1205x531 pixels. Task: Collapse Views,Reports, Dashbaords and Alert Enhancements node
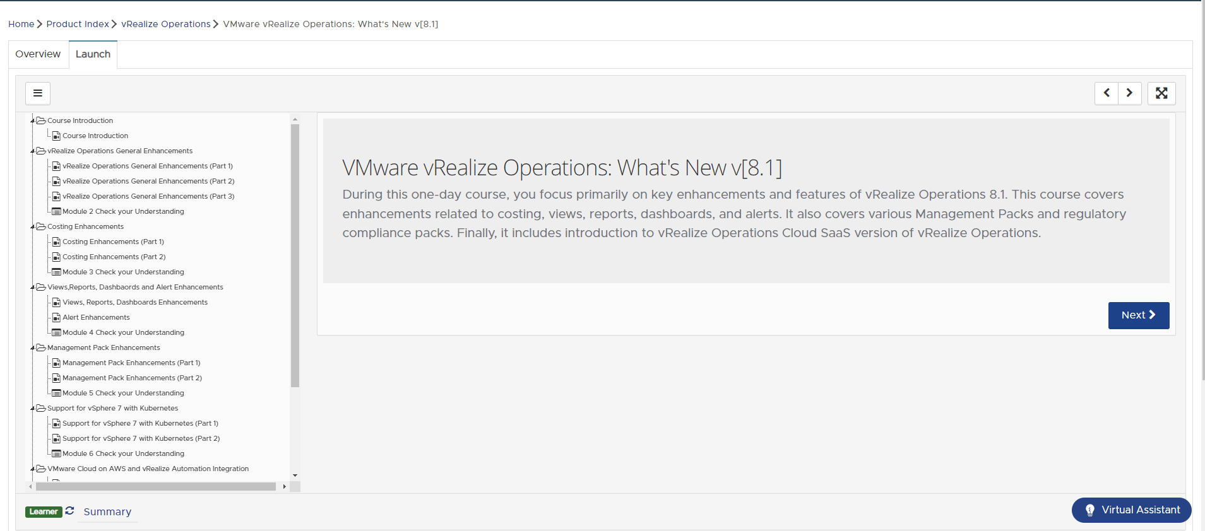(33, 287)
